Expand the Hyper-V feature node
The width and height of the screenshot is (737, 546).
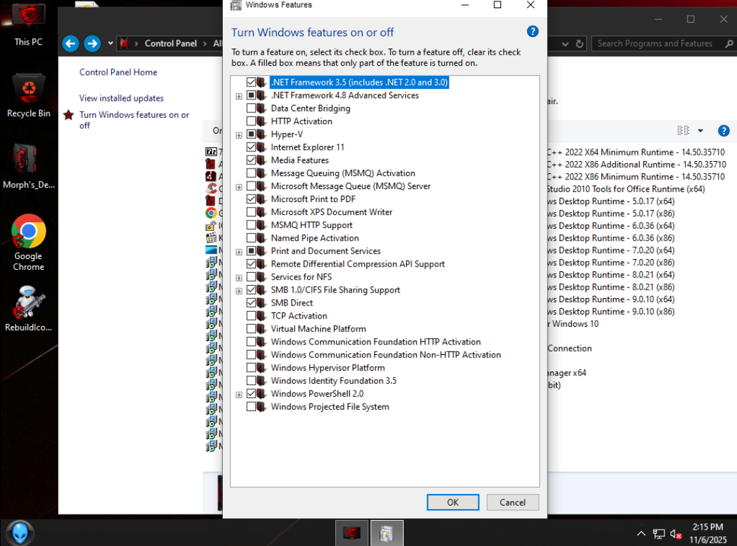[239, 135]
